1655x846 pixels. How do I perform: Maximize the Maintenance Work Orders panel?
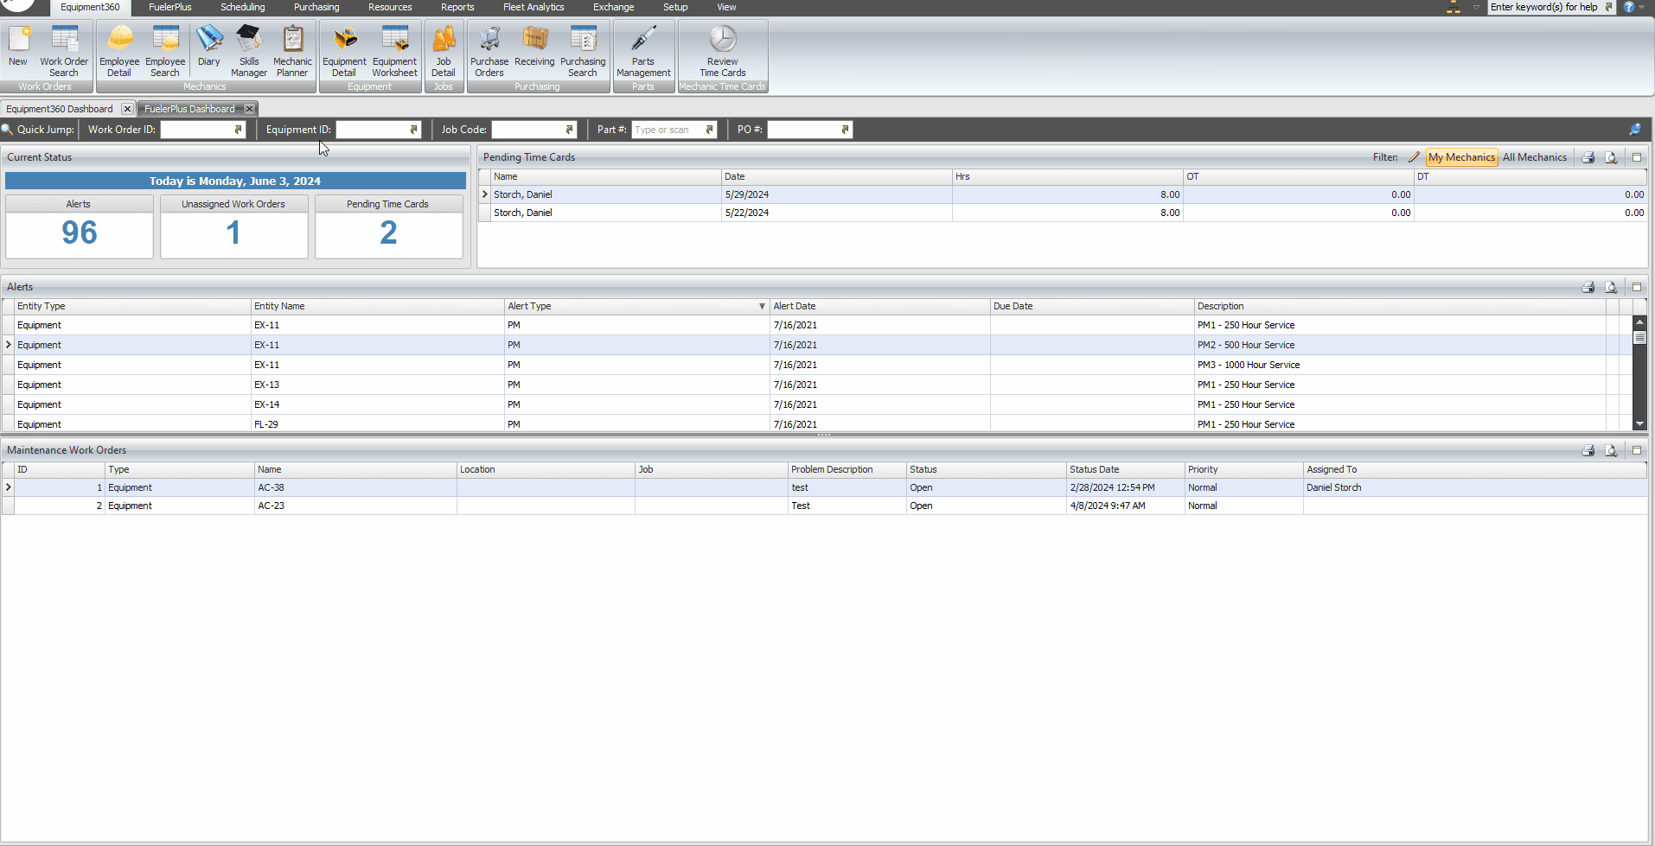click(x=1637, y=450)
